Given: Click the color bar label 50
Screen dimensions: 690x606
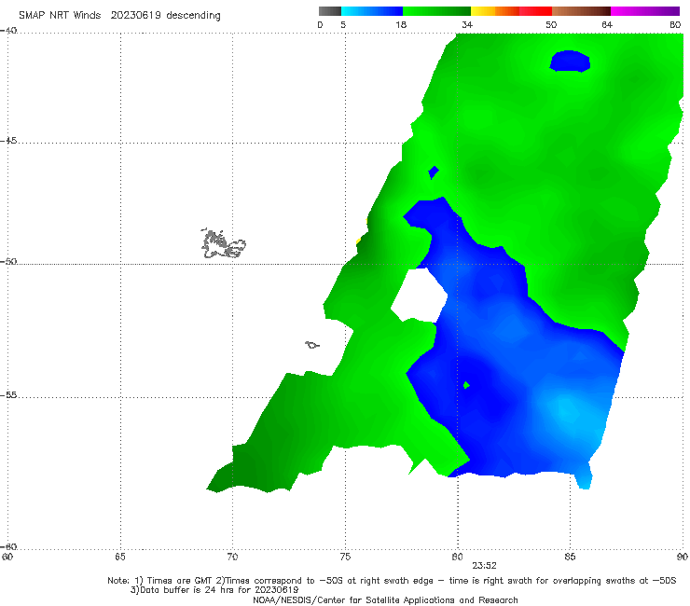Looking at the screenshot, I should point(551,24).
